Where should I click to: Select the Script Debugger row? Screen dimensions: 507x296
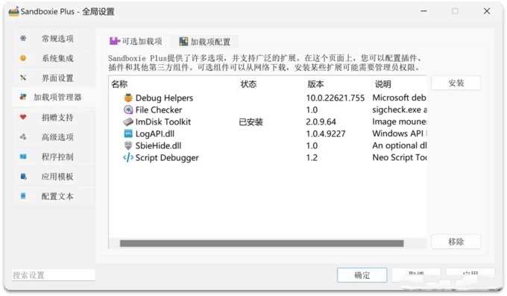[268, 157]
